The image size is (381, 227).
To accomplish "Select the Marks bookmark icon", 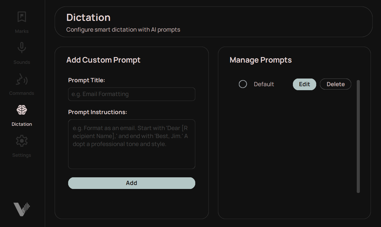I will tap(21, 17).
